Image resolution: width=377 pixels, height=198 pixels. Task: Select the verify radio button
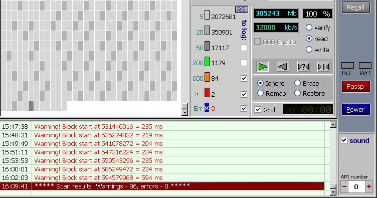tap(309, 28)
